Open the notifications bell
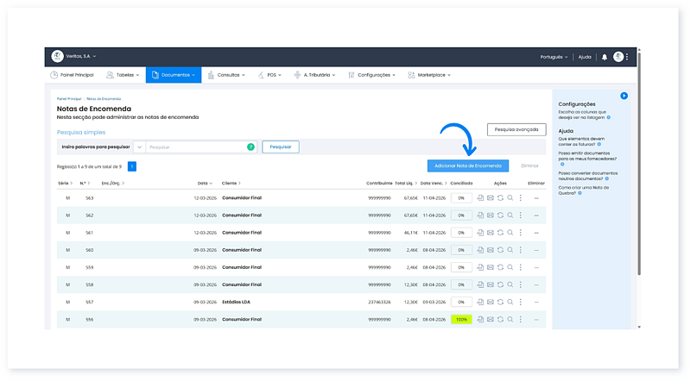The image size is (691, 381). (x=604, y=57)
